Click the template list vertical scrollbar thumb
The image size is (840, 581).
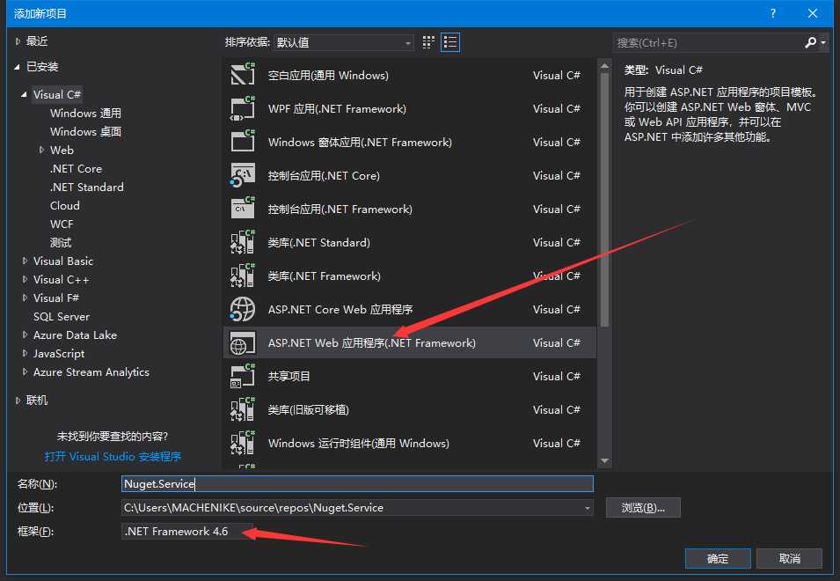click(605, 199)
